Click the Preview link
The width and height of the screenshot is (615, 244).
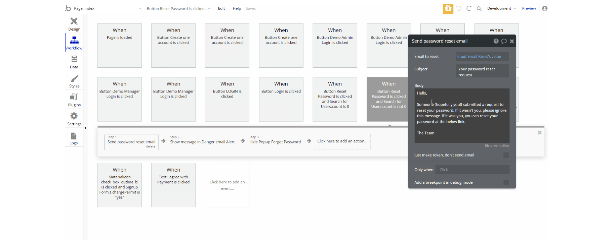(529, 8)
